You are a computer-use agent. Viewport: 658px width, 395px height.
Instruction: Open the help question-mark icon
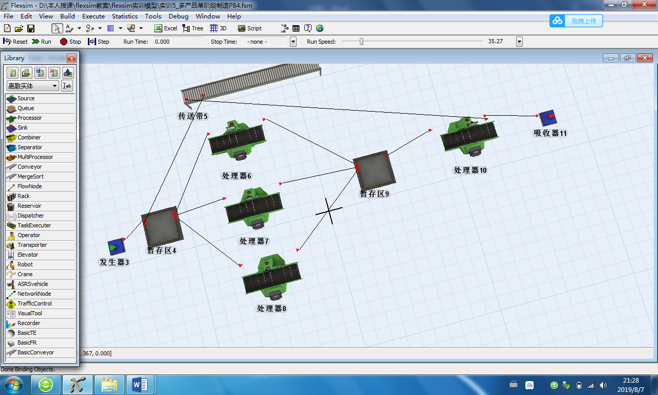pos(308,28)
